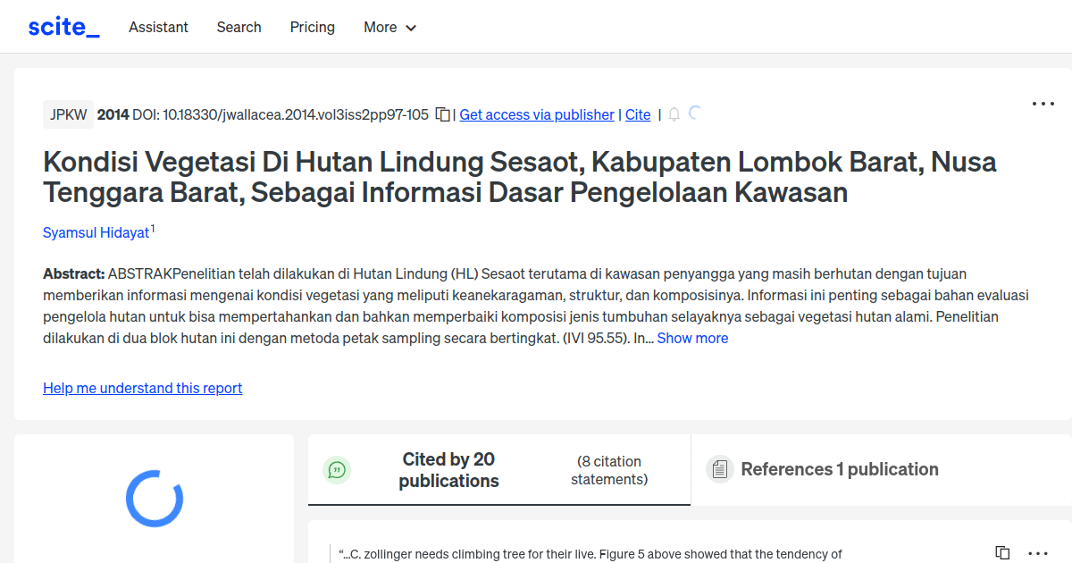1072x563 pixels.
Task: Click the 8 citation statements label
Action: coord(609,470)
